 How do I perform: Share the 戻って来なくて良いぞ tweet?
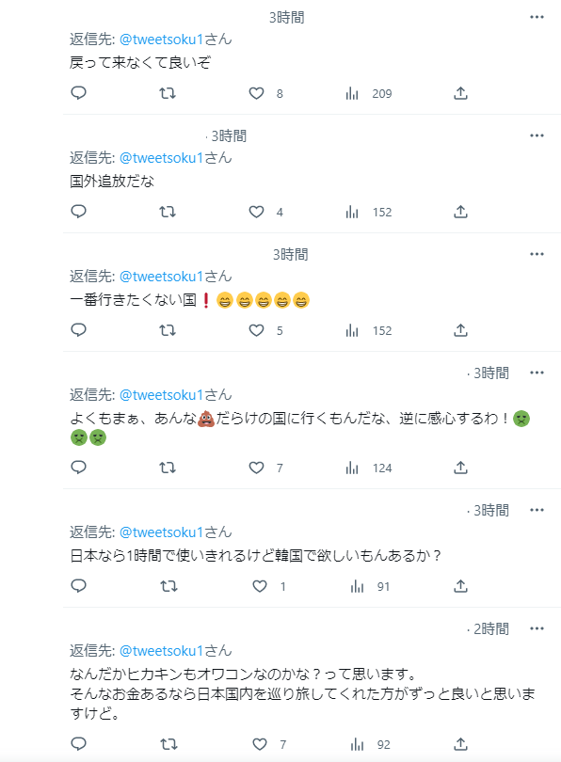point(460,93)
